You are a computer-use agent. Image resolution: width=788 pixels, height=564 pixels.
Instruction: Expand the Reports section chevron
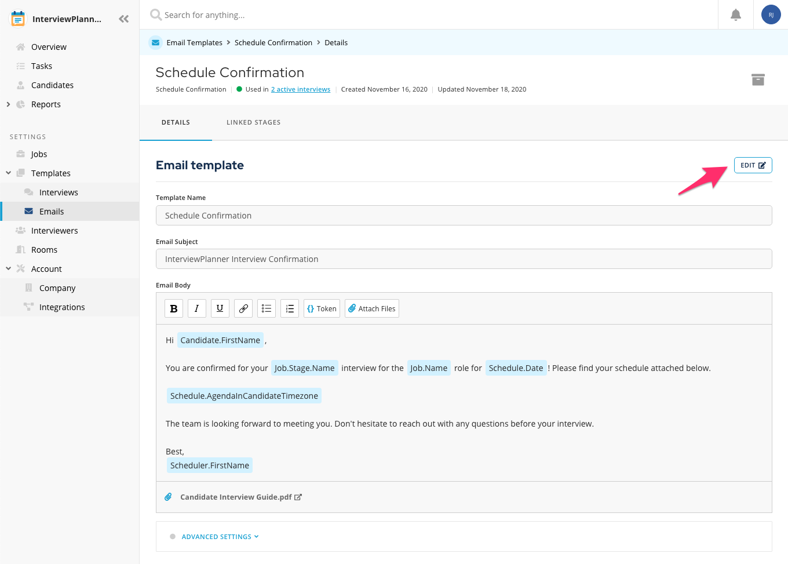point(8,104)
